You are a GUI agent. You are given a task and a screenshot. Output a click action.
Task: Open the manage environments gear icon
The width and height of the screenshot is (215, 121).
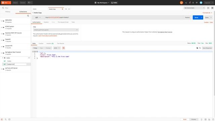click(212, 8)
